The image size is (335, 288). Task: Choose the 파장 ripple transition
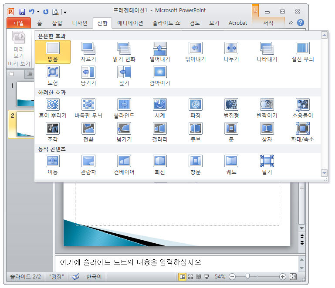click(x=196, y=109)
